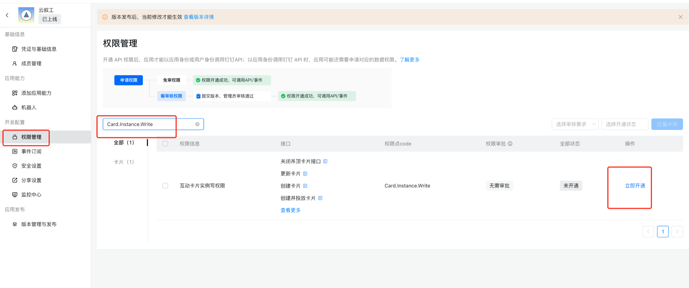
Task: Open the 选择开通状态 dropdown
Action: click(x=624, y=124)
